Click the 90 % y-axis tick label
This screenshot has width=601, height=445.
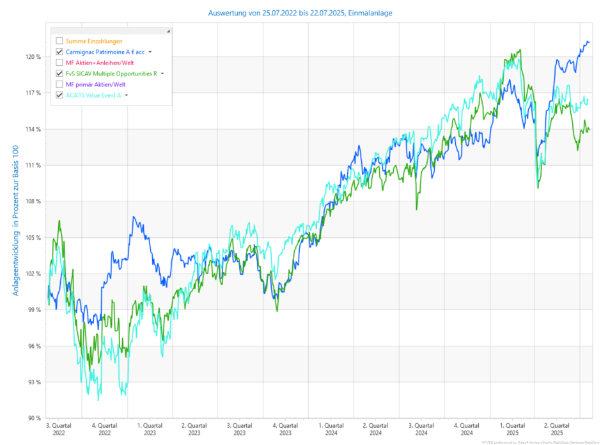[x=34, y=418]
